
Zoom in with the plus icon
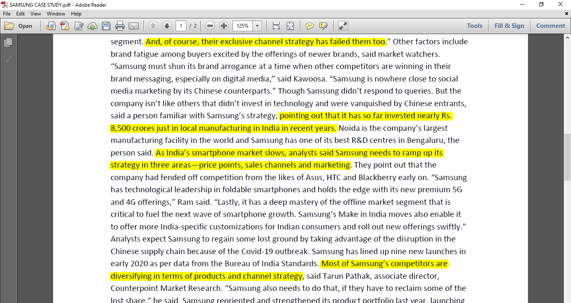click(224, 26)
